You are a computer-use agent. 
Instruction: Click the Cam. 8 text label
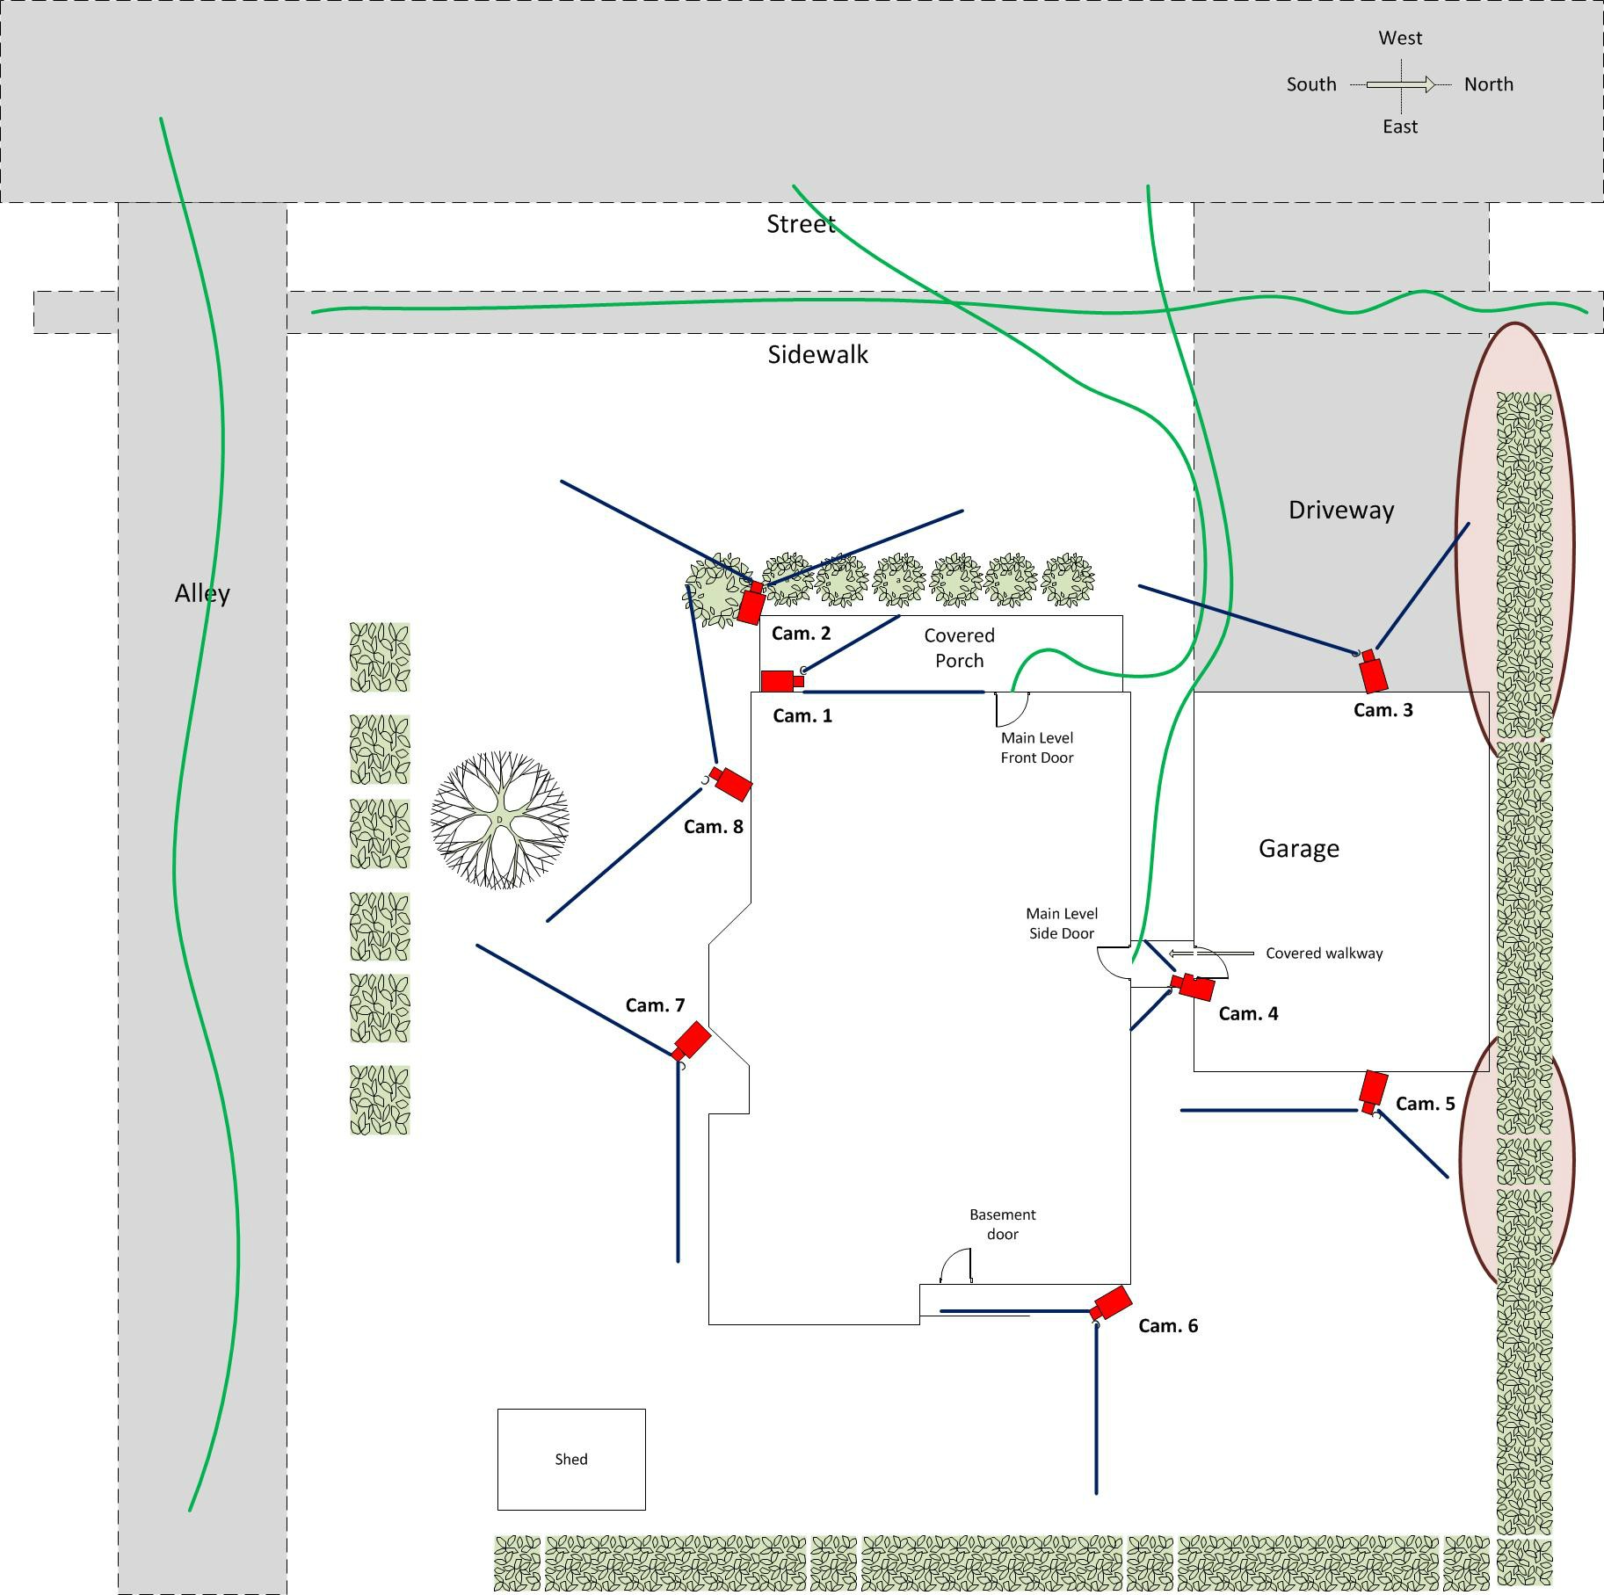coord(714,827)
